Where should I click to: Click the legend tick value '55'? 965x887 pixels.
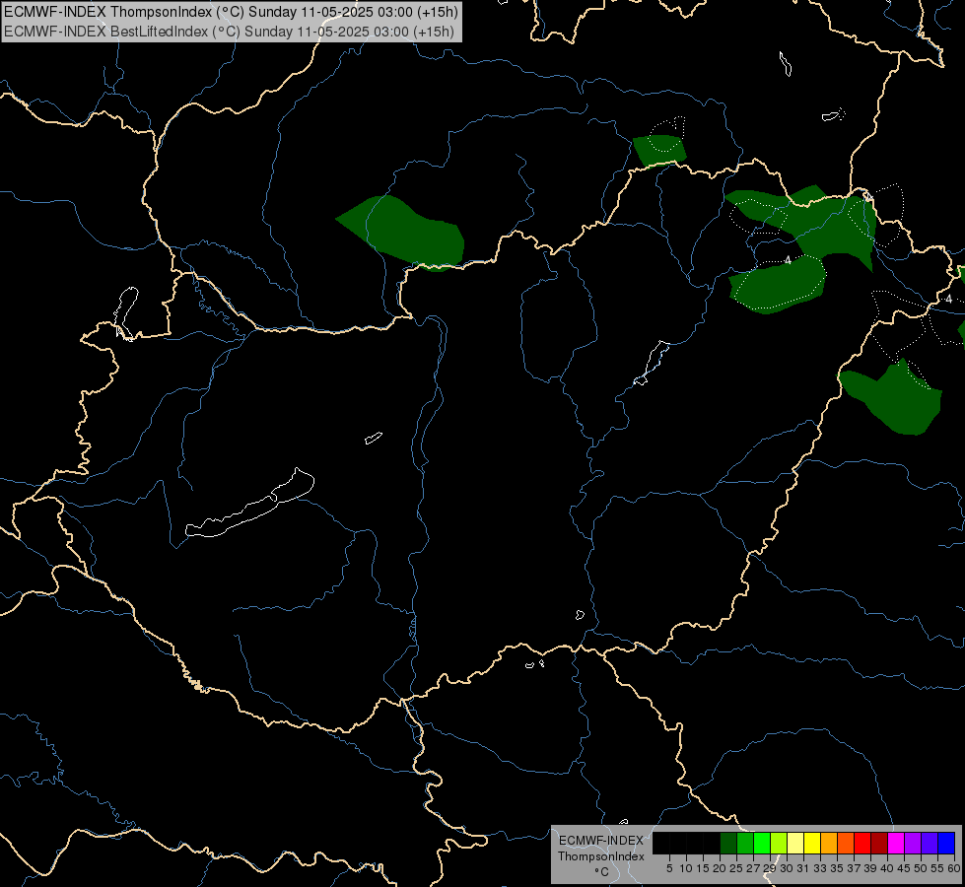click(x=937, y=868)
